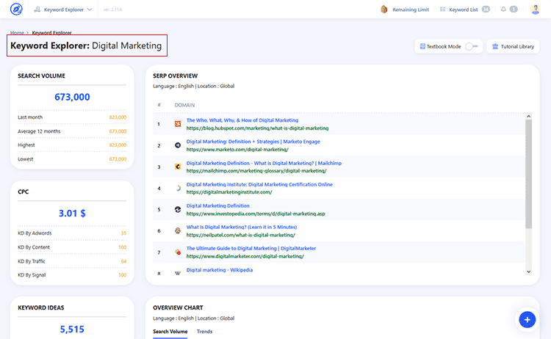Viewport: 551px width, 339px height.
Task: Click SERP list scroll down arrow
Action: 528,271
